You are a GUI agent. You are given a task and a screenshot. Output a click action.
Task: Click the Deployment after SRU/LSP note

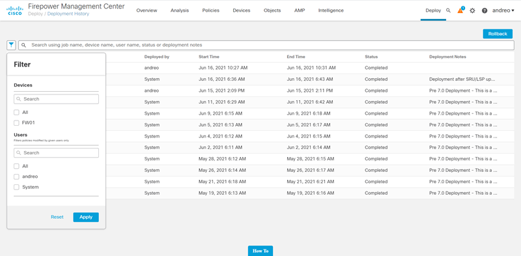pos(462,79)
